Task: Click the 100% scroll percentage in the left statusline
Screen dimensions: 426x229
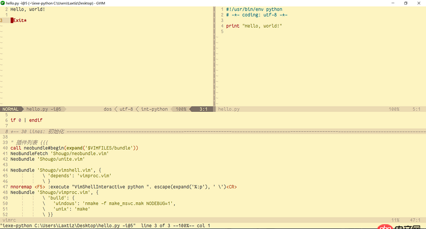Action: [181, 109]
